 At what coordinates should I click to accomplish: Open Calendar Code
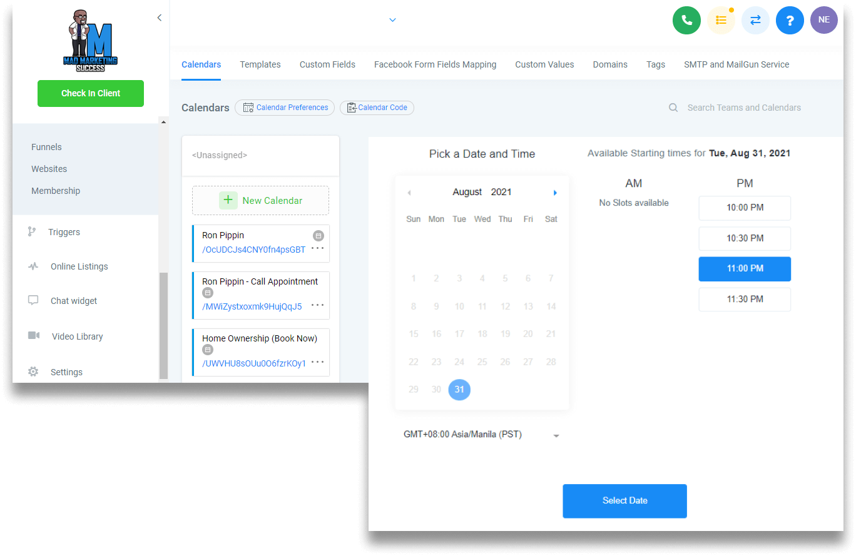[377, 108]
